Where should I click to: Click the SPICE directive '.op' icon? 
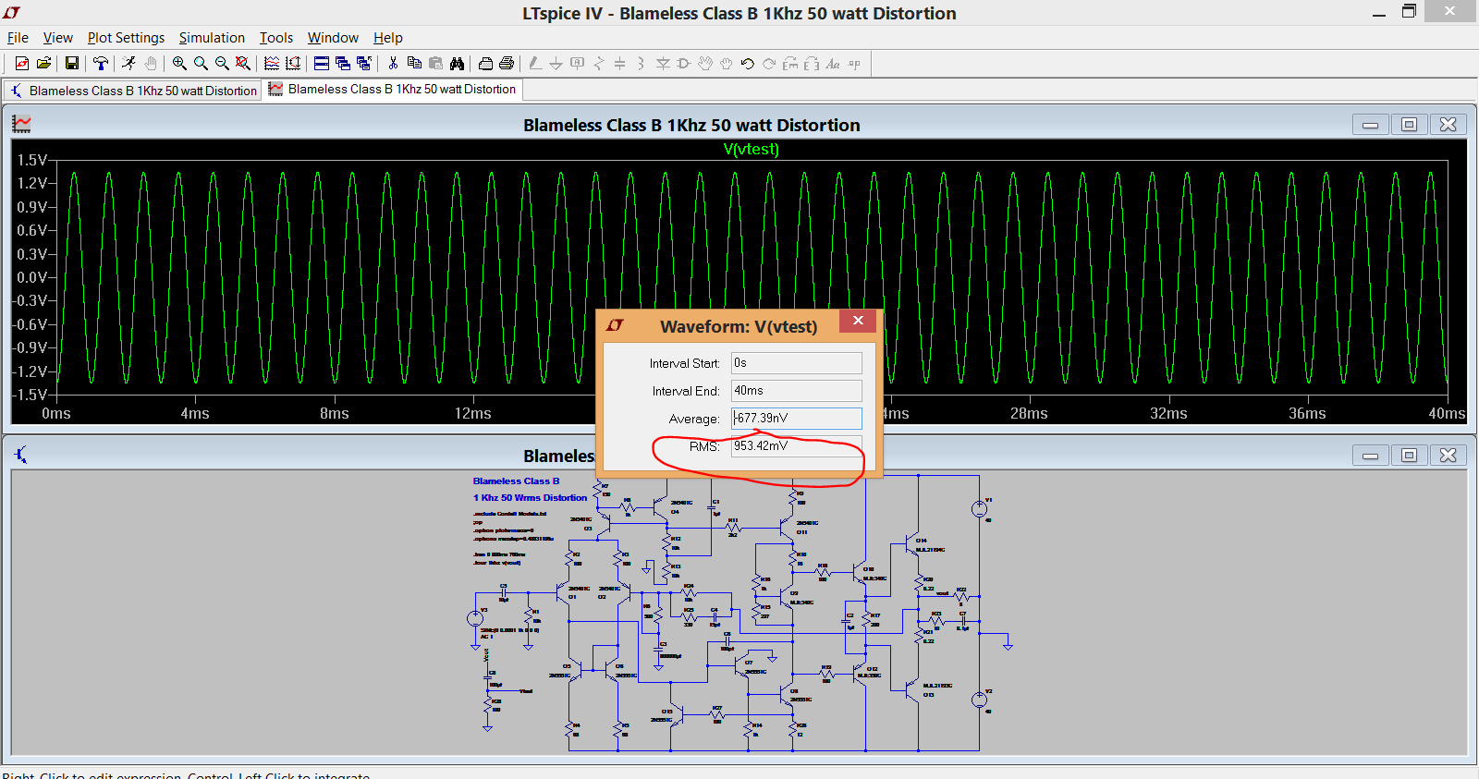854,64
